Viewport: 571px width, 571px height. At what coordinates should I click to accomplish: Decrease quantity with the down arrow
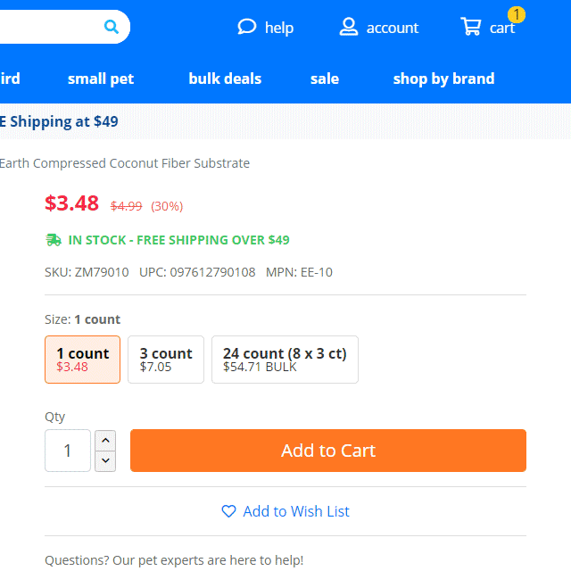[105, 461]
